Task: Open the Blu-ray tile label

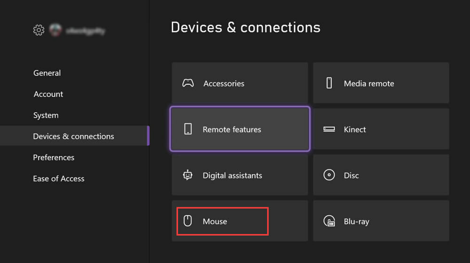Action: coord(356,221)
